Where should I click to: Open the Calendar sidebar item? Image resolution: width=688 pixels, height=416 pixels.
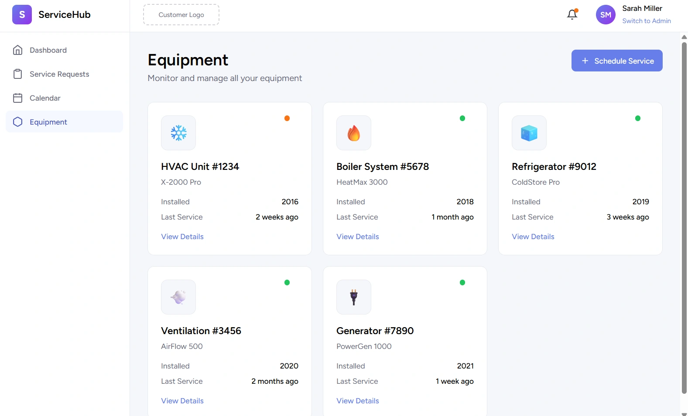click(x=45, y=98)
